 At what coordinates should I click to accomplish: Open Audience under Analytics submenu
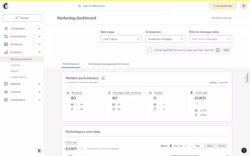point(15,65)
